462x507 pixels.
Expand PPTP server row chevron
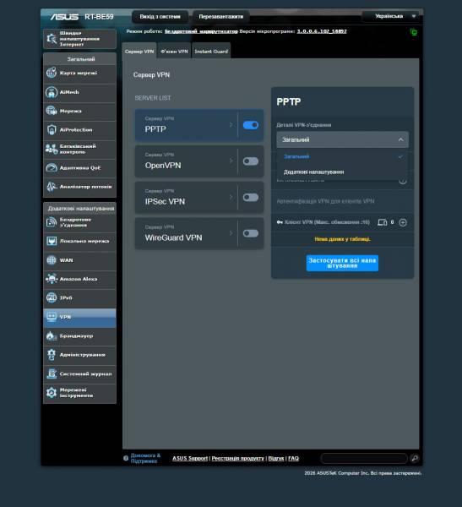231,125
